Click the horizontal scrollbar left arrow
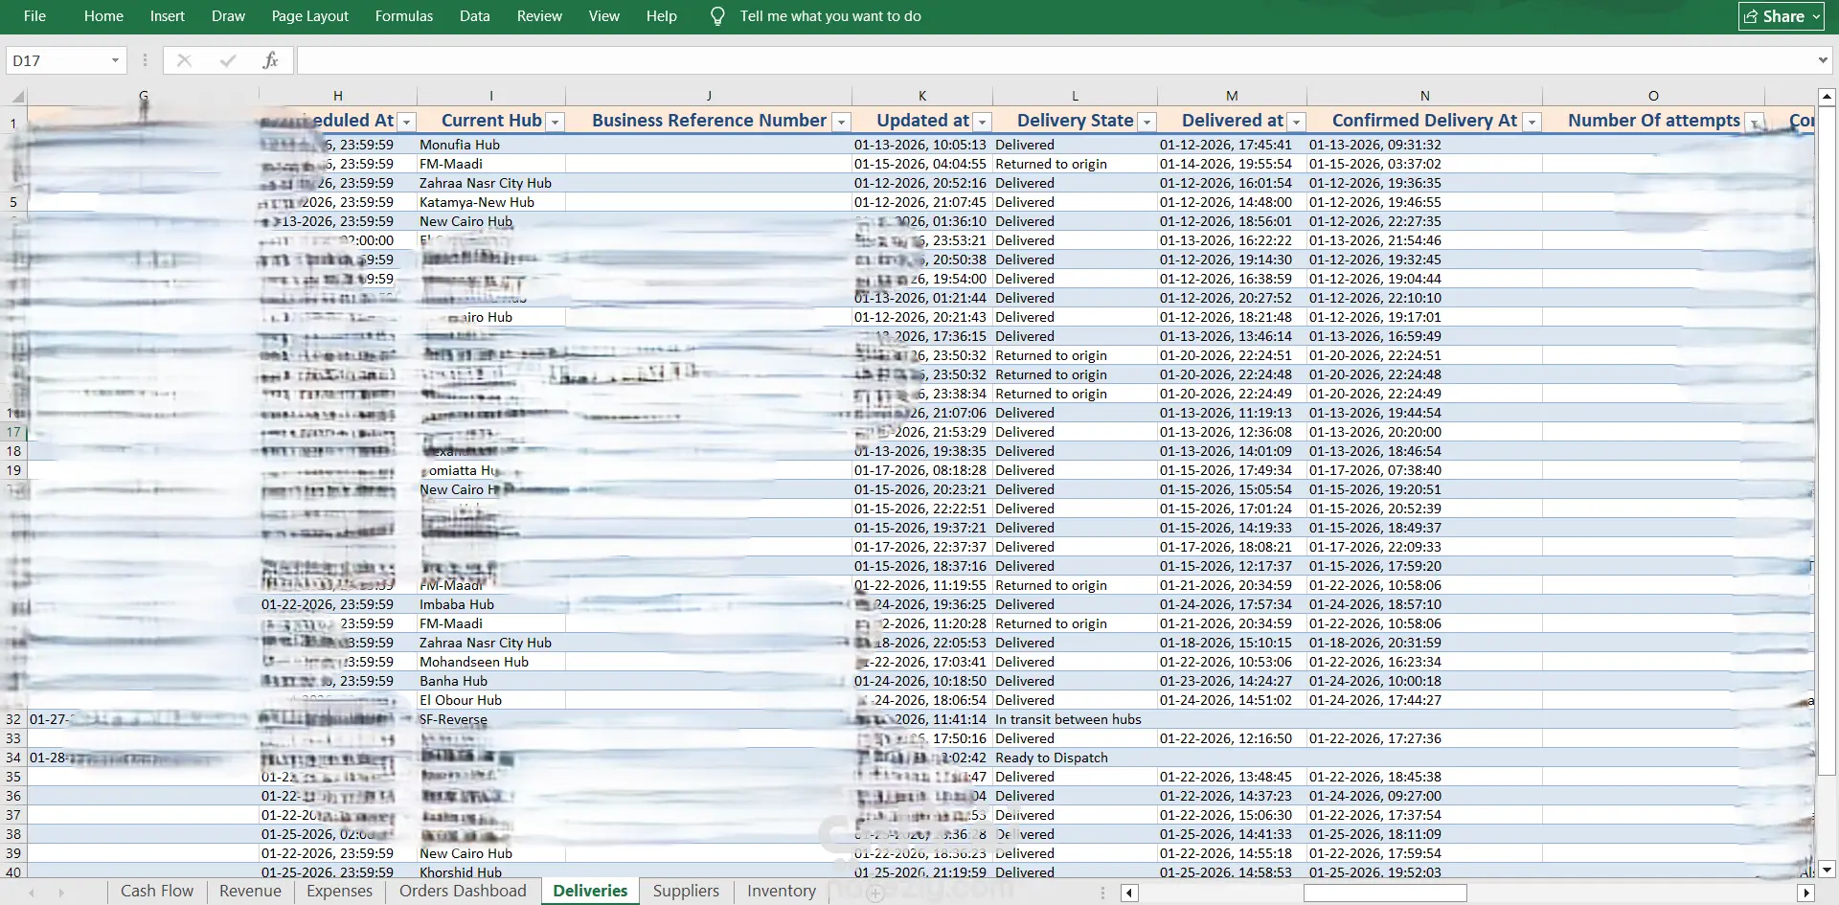The width and height of the screenshot is (1839, 905). click(x=1129, y=893)
